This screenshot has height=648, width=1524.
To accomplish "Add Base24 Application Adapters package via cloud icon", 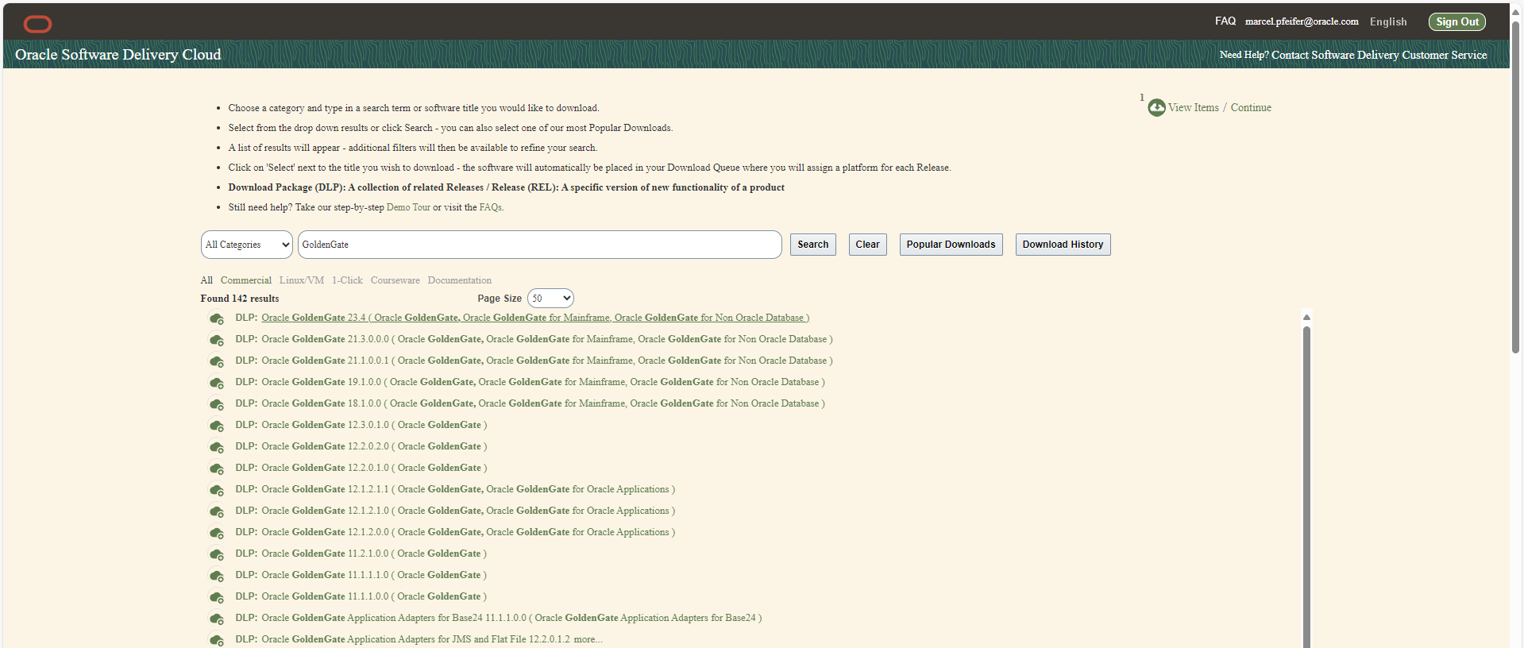I will [216, 619].
